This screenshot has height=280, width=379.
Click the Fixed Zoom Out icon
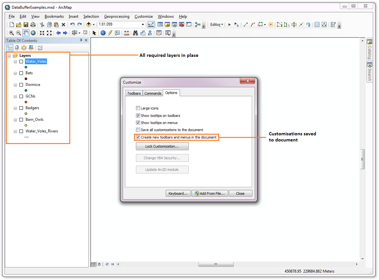[49, 33]
